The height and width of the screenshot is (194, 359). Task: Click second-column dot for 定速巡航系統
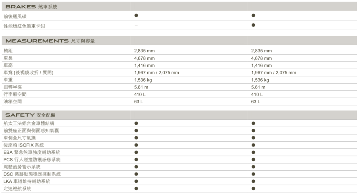[x=253, y=188]
